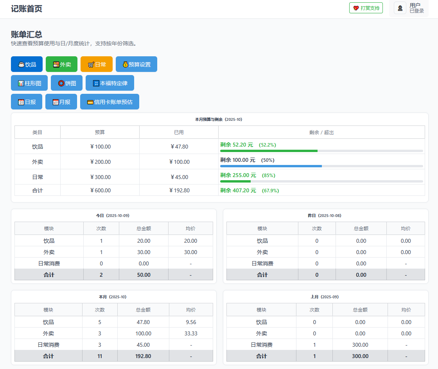This screenshot has width=438, height=369.
Task: Click 已登录 user status text
Action: 416,11
